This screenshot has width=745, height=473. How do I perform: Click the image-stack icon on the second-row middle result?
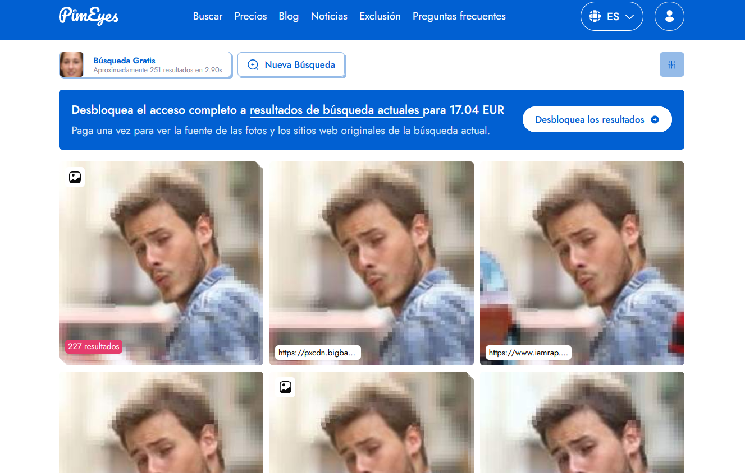(286, 387)
